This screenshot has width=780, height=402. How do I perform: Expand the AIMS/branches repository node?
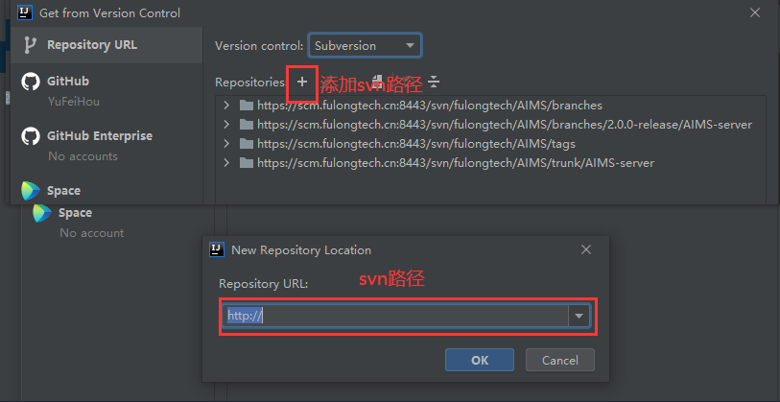(x=226, y=106)
